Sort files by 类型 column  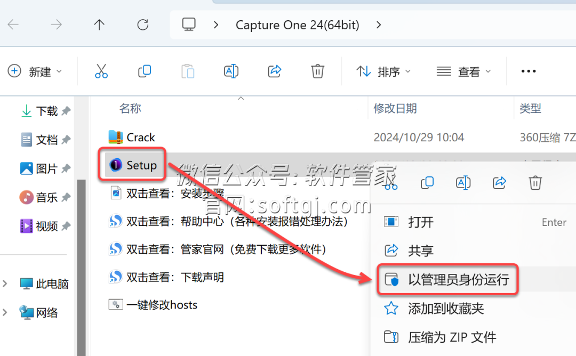pyautogui.click(x=531, y=109)
